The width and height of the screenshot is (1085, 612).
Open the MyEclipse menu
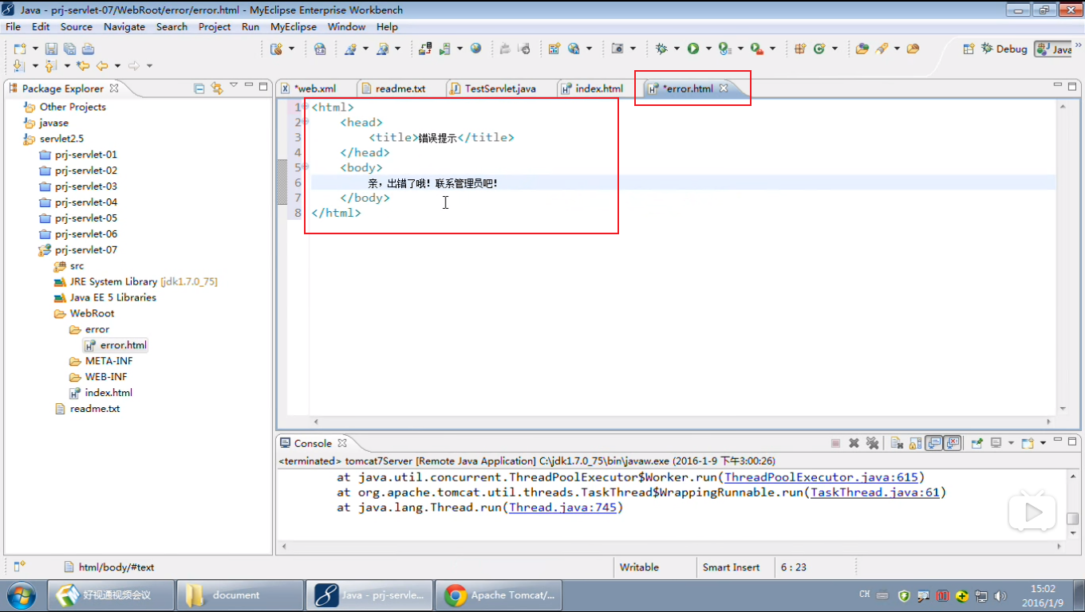point(293,26)
